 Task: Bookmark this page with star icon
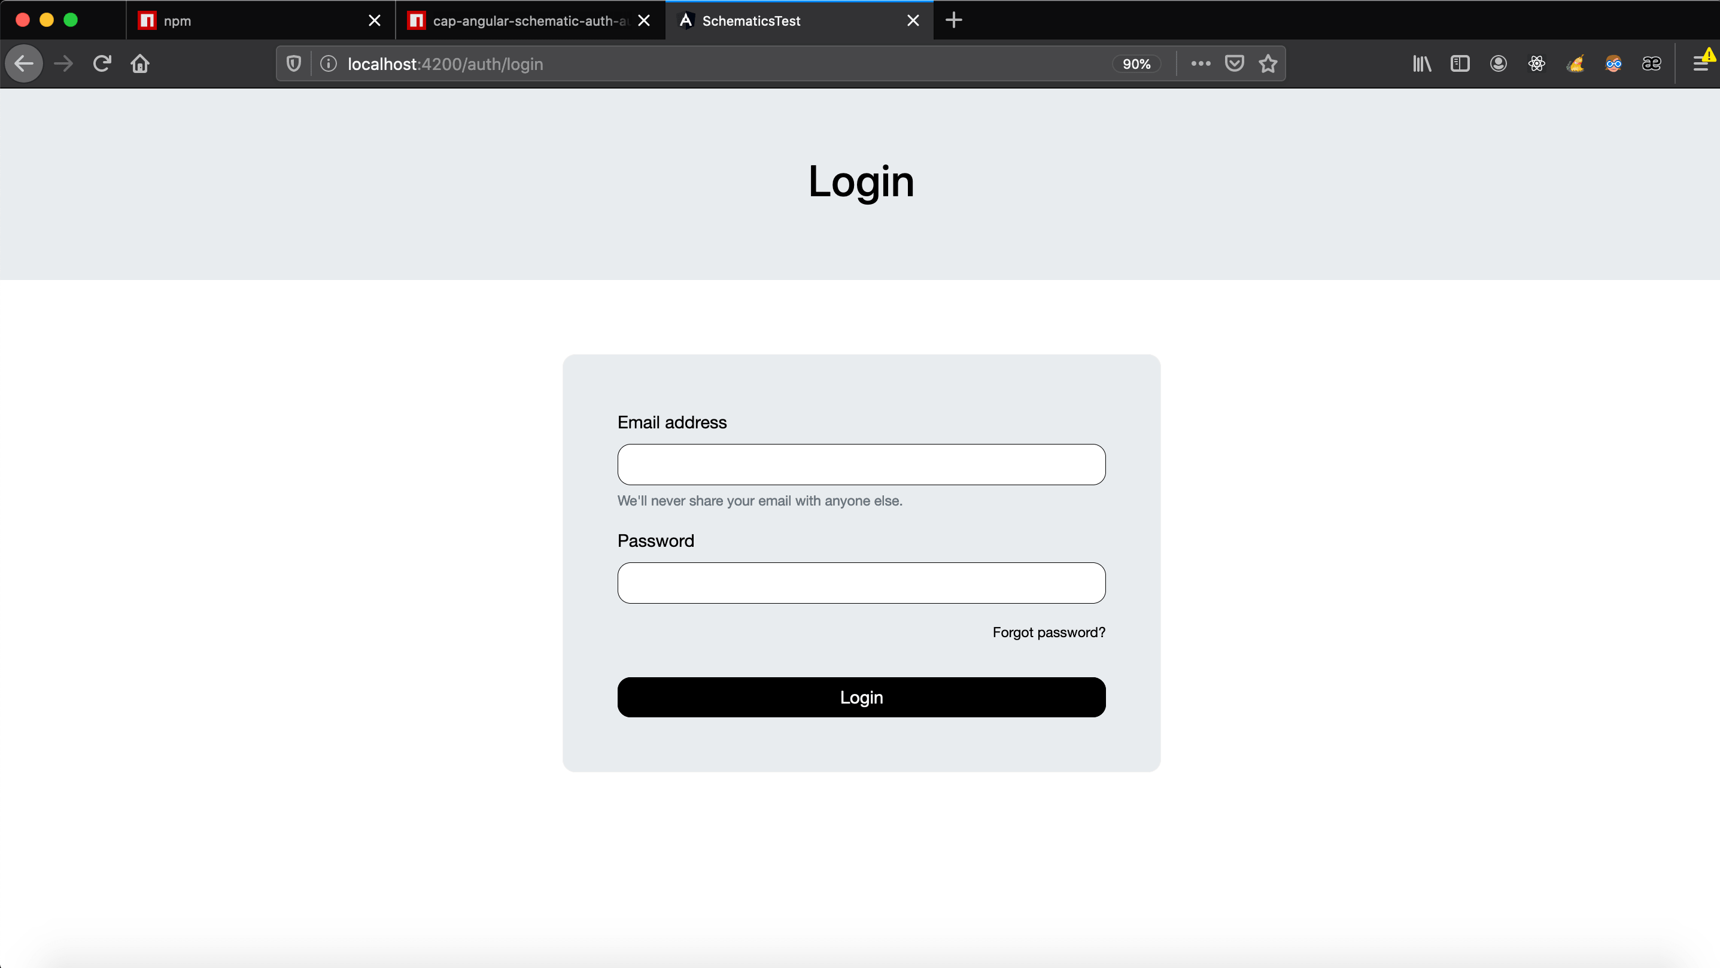click(x=1268, y=64)
